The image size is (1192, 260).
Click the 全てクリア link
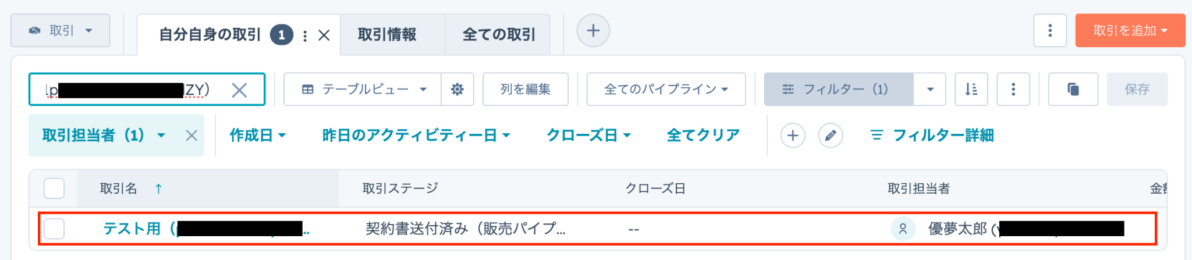pyautogui.click(x=703, y=136)
